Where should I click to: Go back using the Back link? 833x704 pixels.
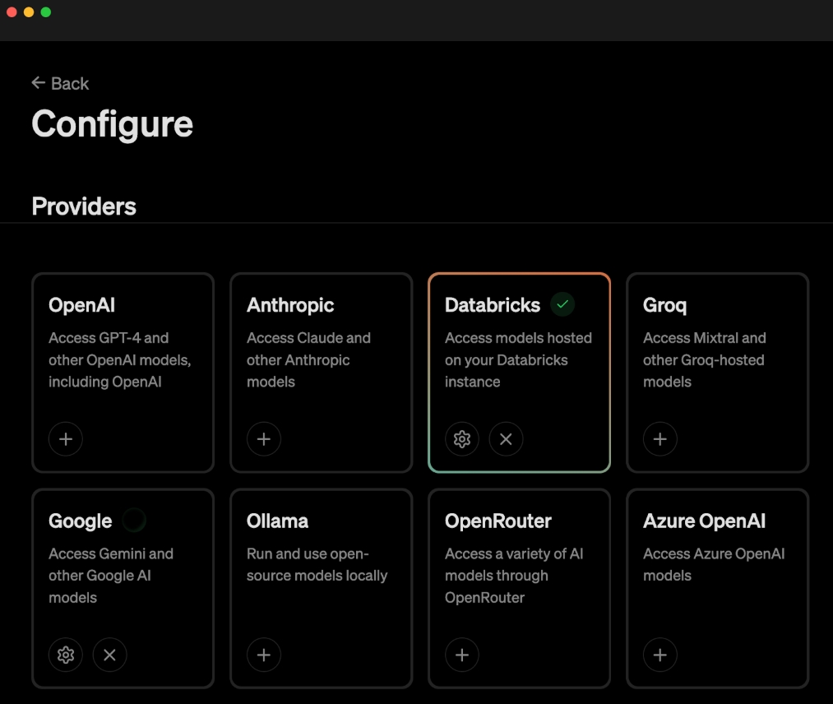(x=60, y=83)
